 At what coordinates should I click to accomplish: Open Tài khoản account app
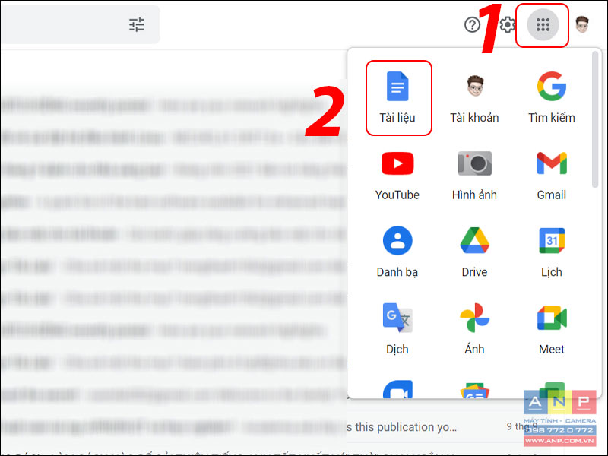(474, 98)
